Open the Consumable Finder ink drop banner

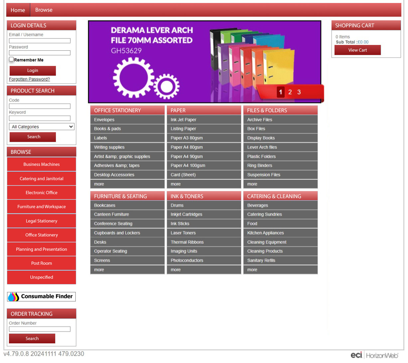pyautogui.click(x=42, y=296)
